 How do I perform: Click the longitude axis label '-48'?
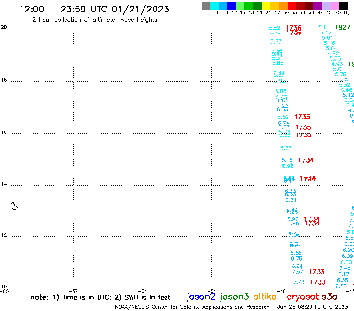pos(281,291)
